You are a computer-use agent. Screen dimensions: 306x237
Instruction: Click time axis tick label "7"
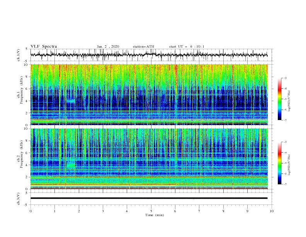point(199,211)
